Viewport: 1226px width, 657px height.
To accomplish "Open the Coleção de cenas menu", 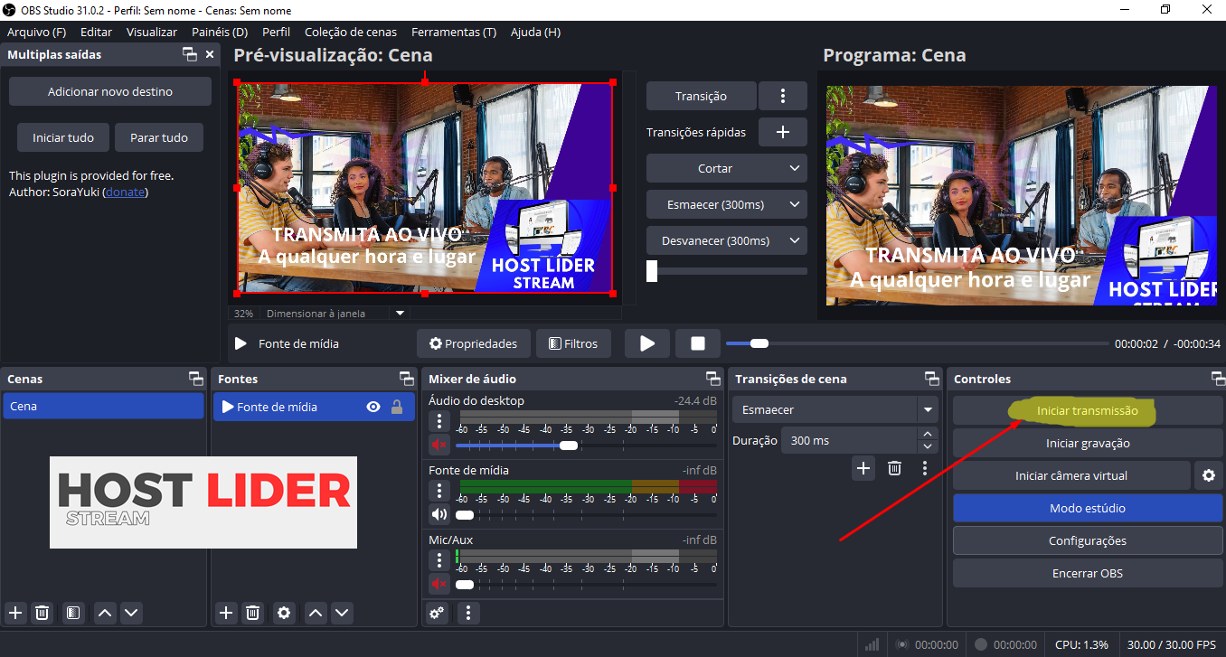I will pos(350,32).
